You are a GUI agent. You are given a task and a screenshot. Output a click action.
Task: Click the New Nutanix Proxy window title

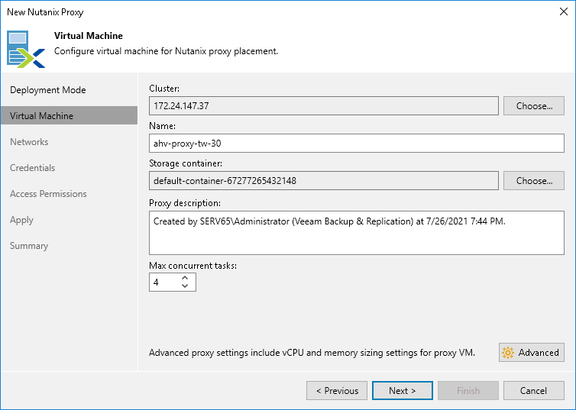tap(45, 12)
